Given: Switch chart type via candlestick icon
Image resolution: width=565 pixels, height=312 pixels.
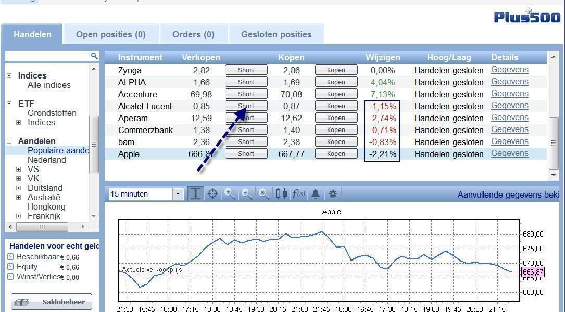Looking at the screenshot, I should pyautogui.click(x=281, y=194).
